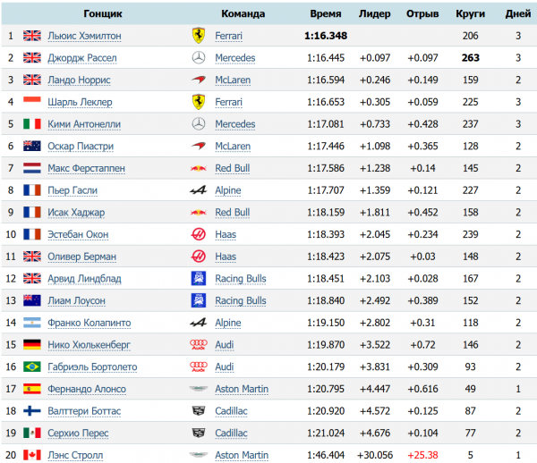Screen dimensions: 537x463
Task: Click the British flag next to Льюис Хэмилтон
Action: (x=32, y=36)
